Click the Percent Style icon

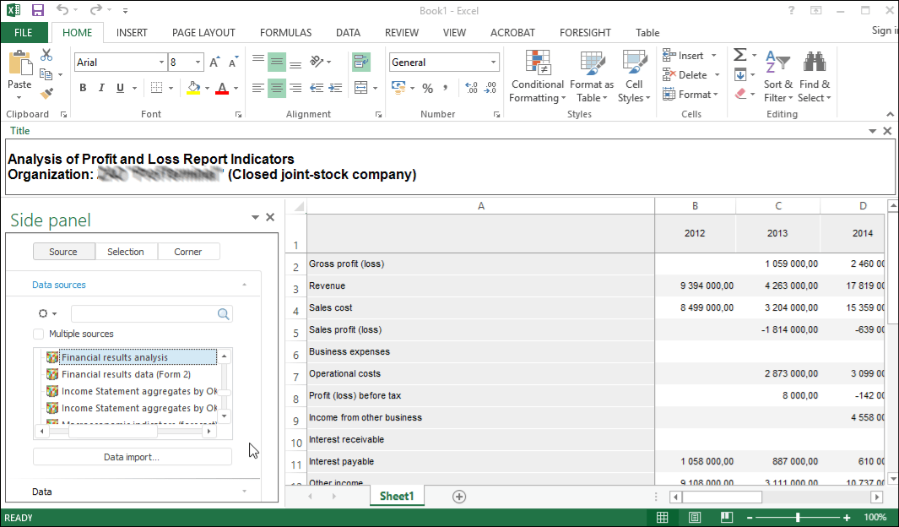[427, 88]
